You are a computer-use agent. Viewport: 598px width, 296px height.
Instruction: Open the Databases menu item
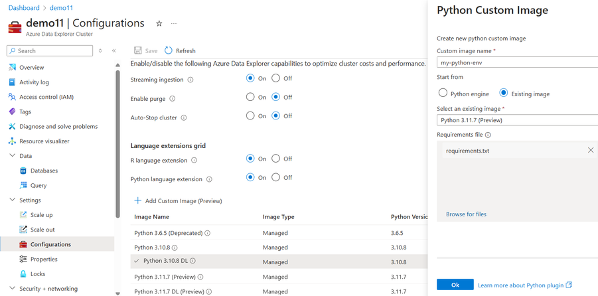[x=44, y=171]
